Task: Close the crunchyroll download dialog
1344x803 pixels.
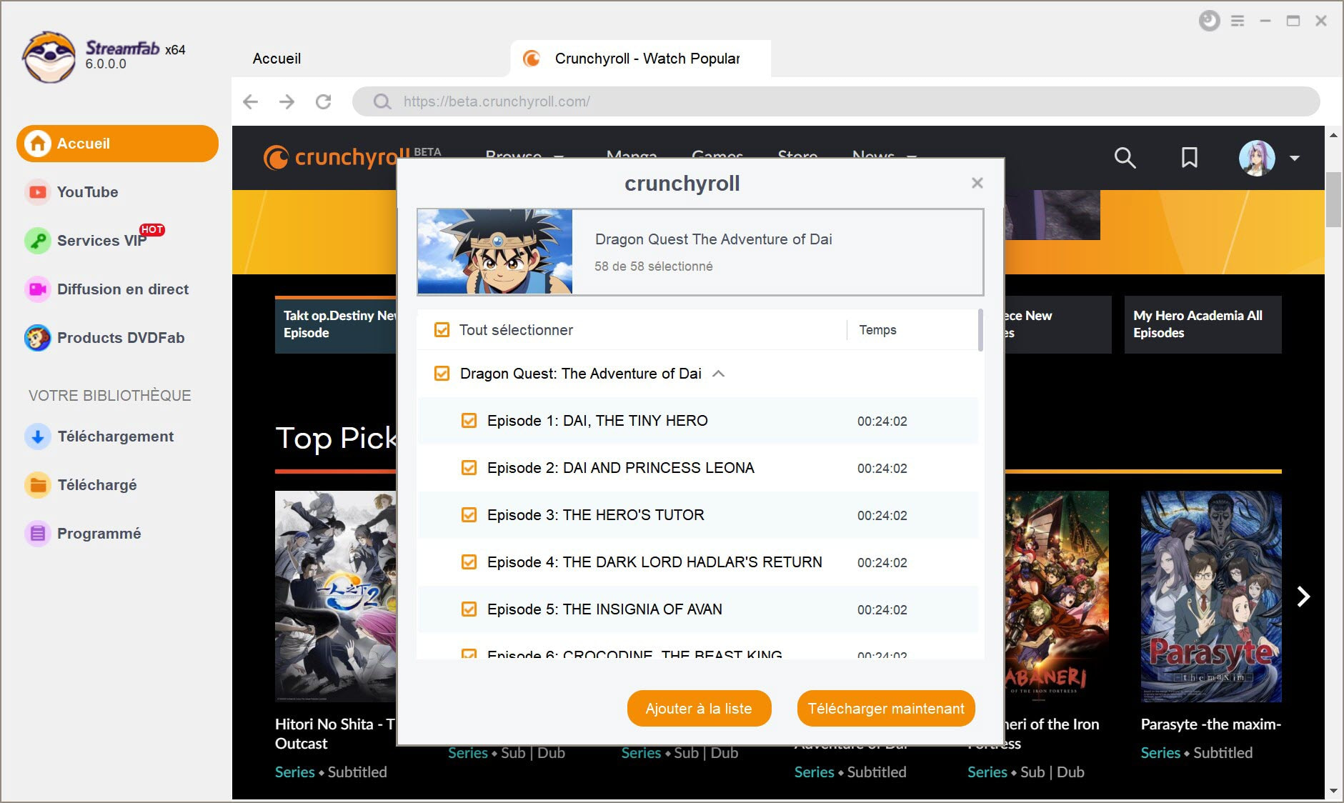Action: pyautogui.click(x=977, y=183)
